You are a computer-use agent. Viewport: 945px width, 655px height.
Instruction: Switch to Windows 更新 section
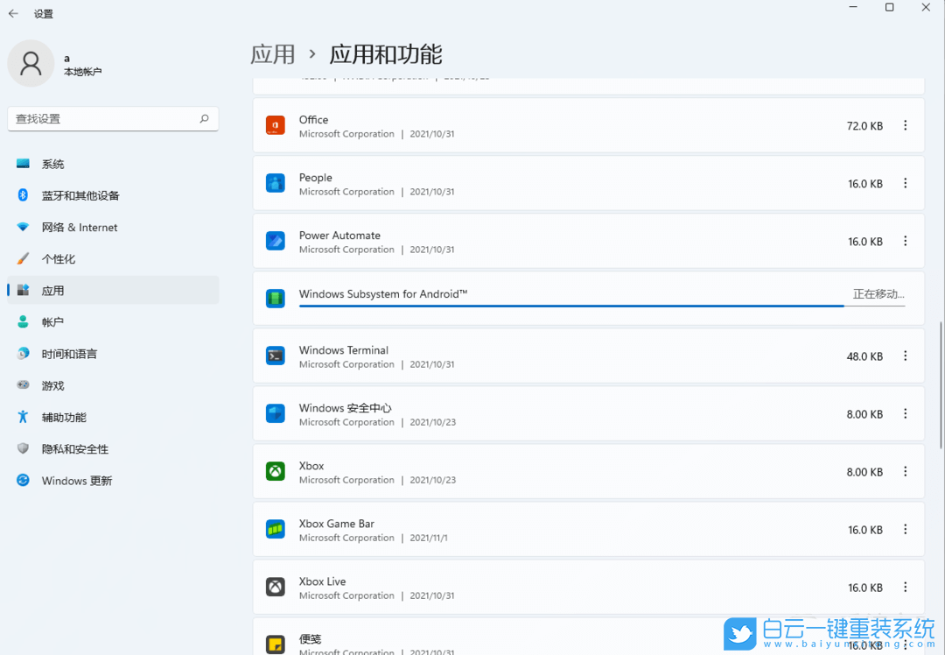[74, 480]
